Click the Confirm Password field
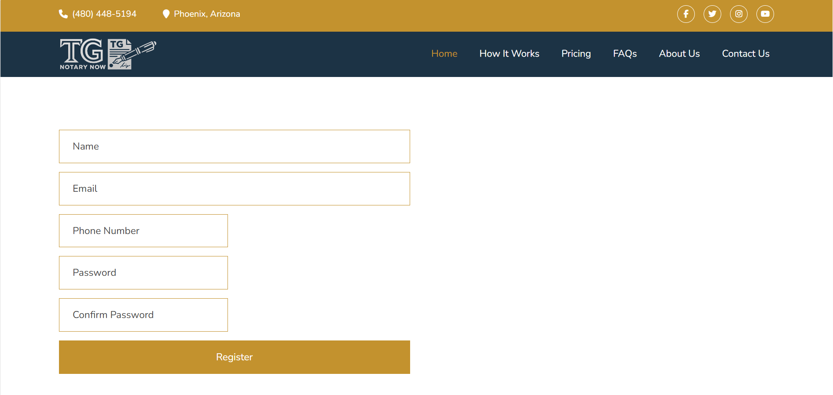Image resolution: width=833 pixels, height=395 pixels. pos(143,315)
